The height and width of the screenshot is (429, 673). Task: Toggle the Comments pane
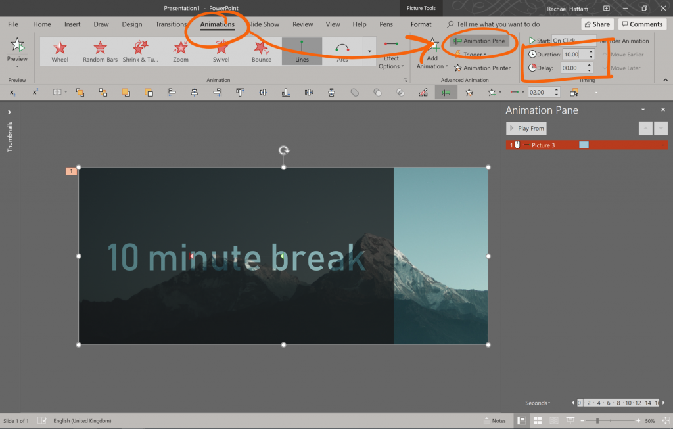pos(642,24)
